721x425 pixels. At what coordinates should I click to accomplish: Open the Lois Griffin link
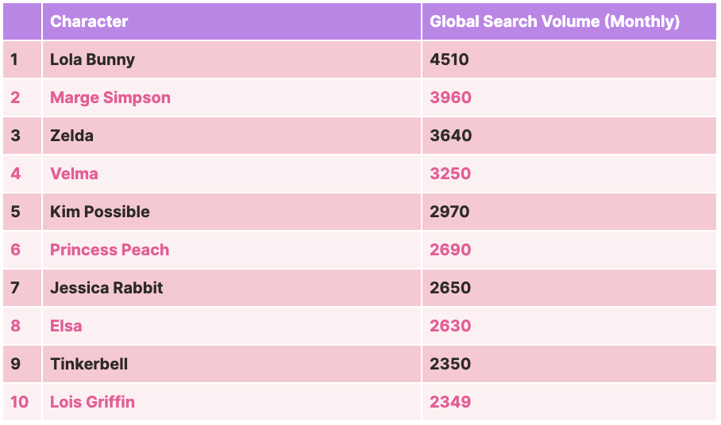(x=92, y=403)
